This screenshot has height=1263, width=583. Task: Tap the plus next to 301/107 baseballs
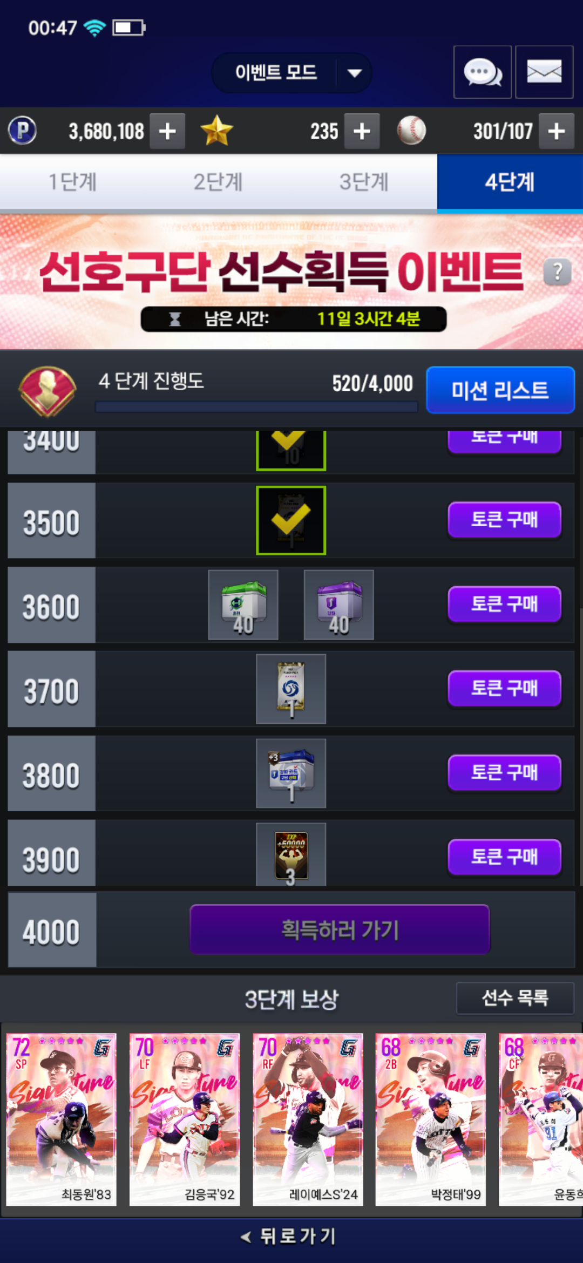[557, 131]
